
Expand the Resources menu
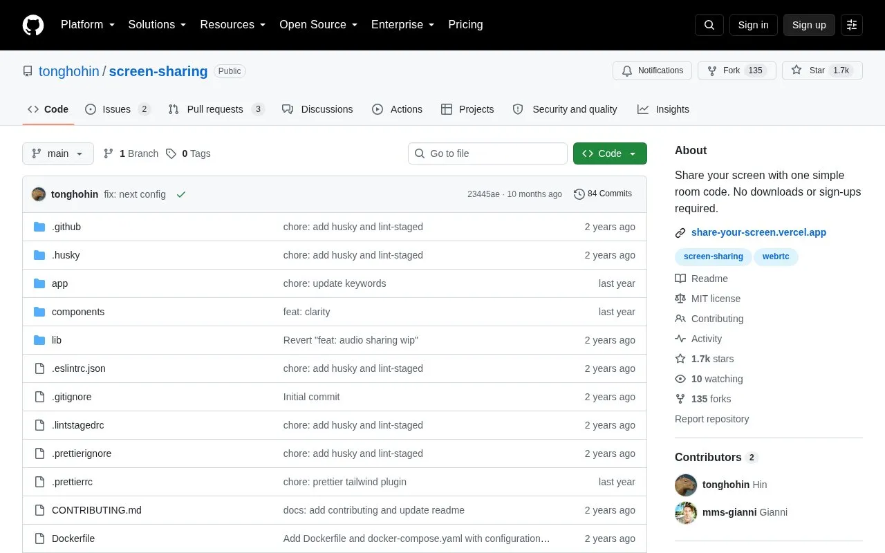233,25
